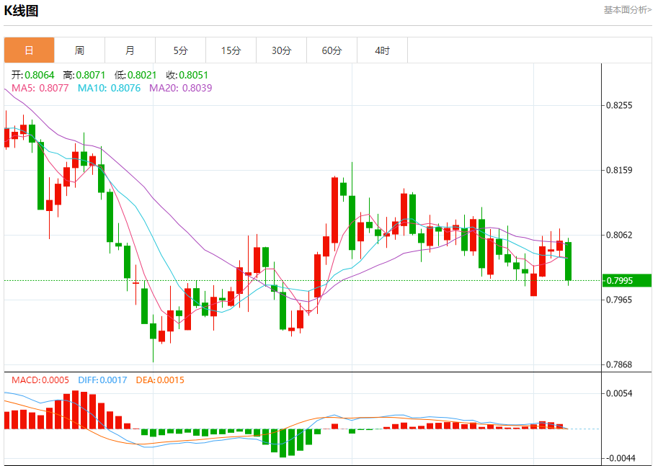Screen dimensions: 658x466
Task: Click the 高: 0.8071 high value
Action: (x=84, y=75)
